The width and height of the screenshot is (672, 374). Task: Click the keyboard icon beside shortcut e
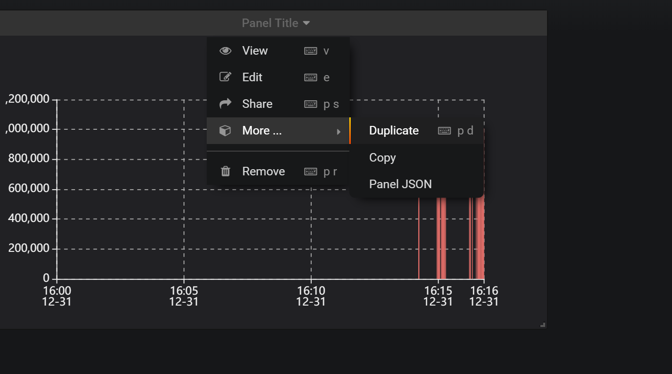tap(311, 77)
